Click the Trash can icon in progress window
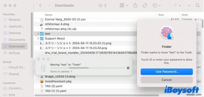The image size is (204, 97). (43, 68)
